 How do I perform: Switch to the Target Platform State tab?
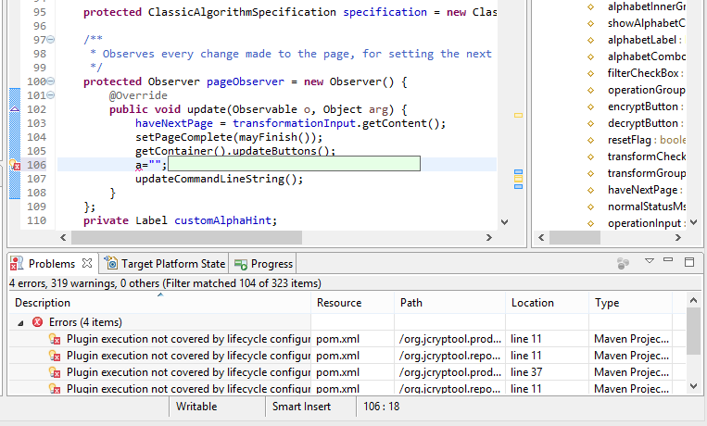[x=173, y=264]
